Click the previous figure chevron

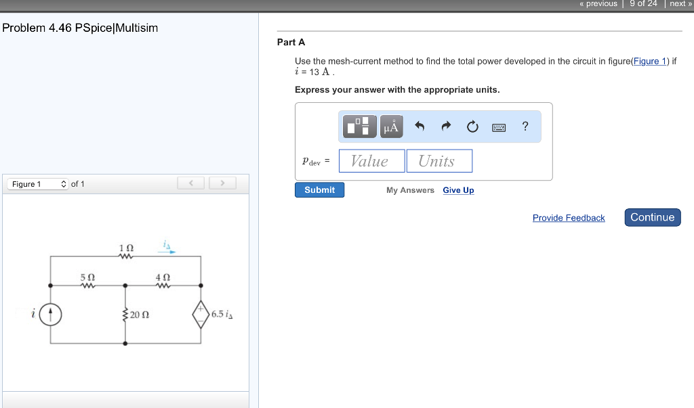click(x=190, y=183)
